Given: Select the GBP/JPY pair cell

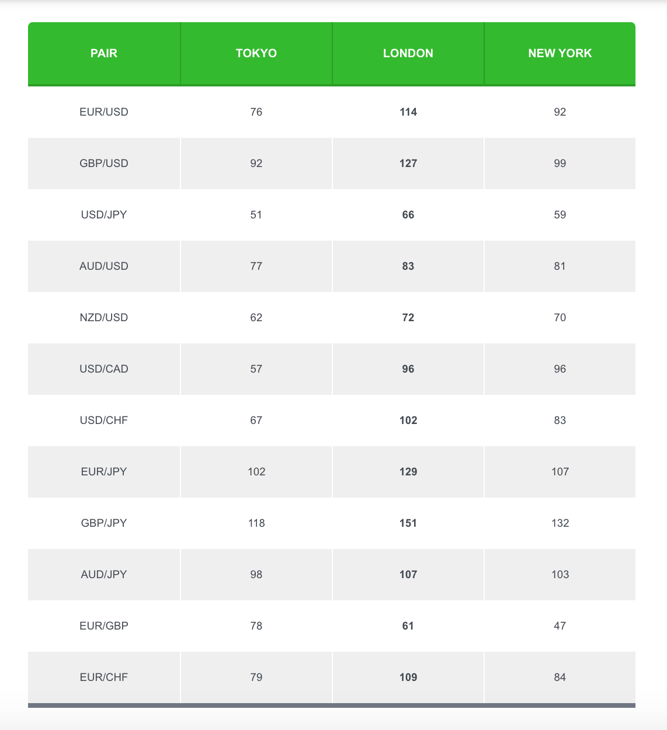Looking at the screenshot, I should 104,523.
